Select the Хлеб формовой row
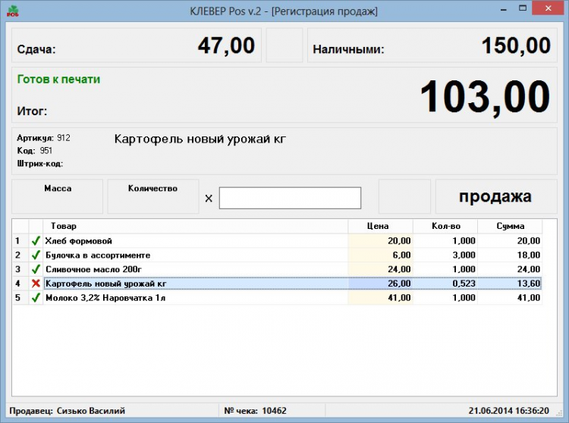This screenshot has height=423, width=569. 278,240
